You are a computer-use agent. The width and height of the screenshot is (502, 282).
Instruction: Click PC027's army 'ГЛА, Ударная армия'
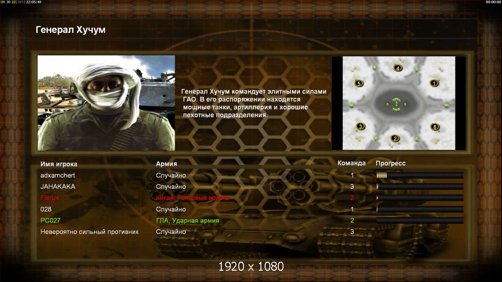coord(187,220)
